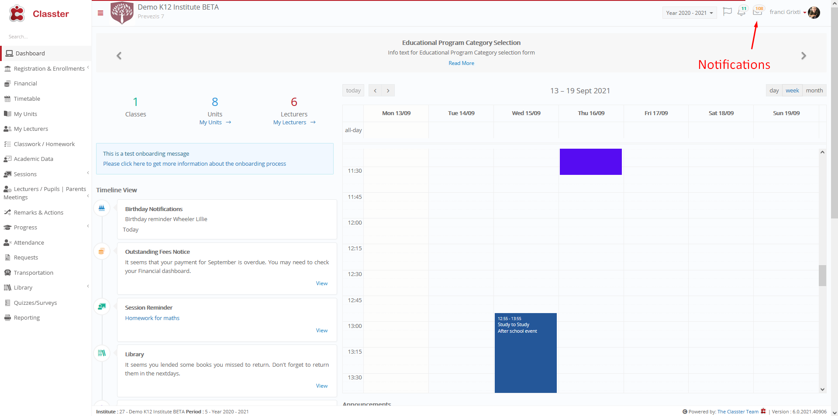Click the Remarks & Actions icon
Viewport: 838px width, 416px height.
(7, 212)
